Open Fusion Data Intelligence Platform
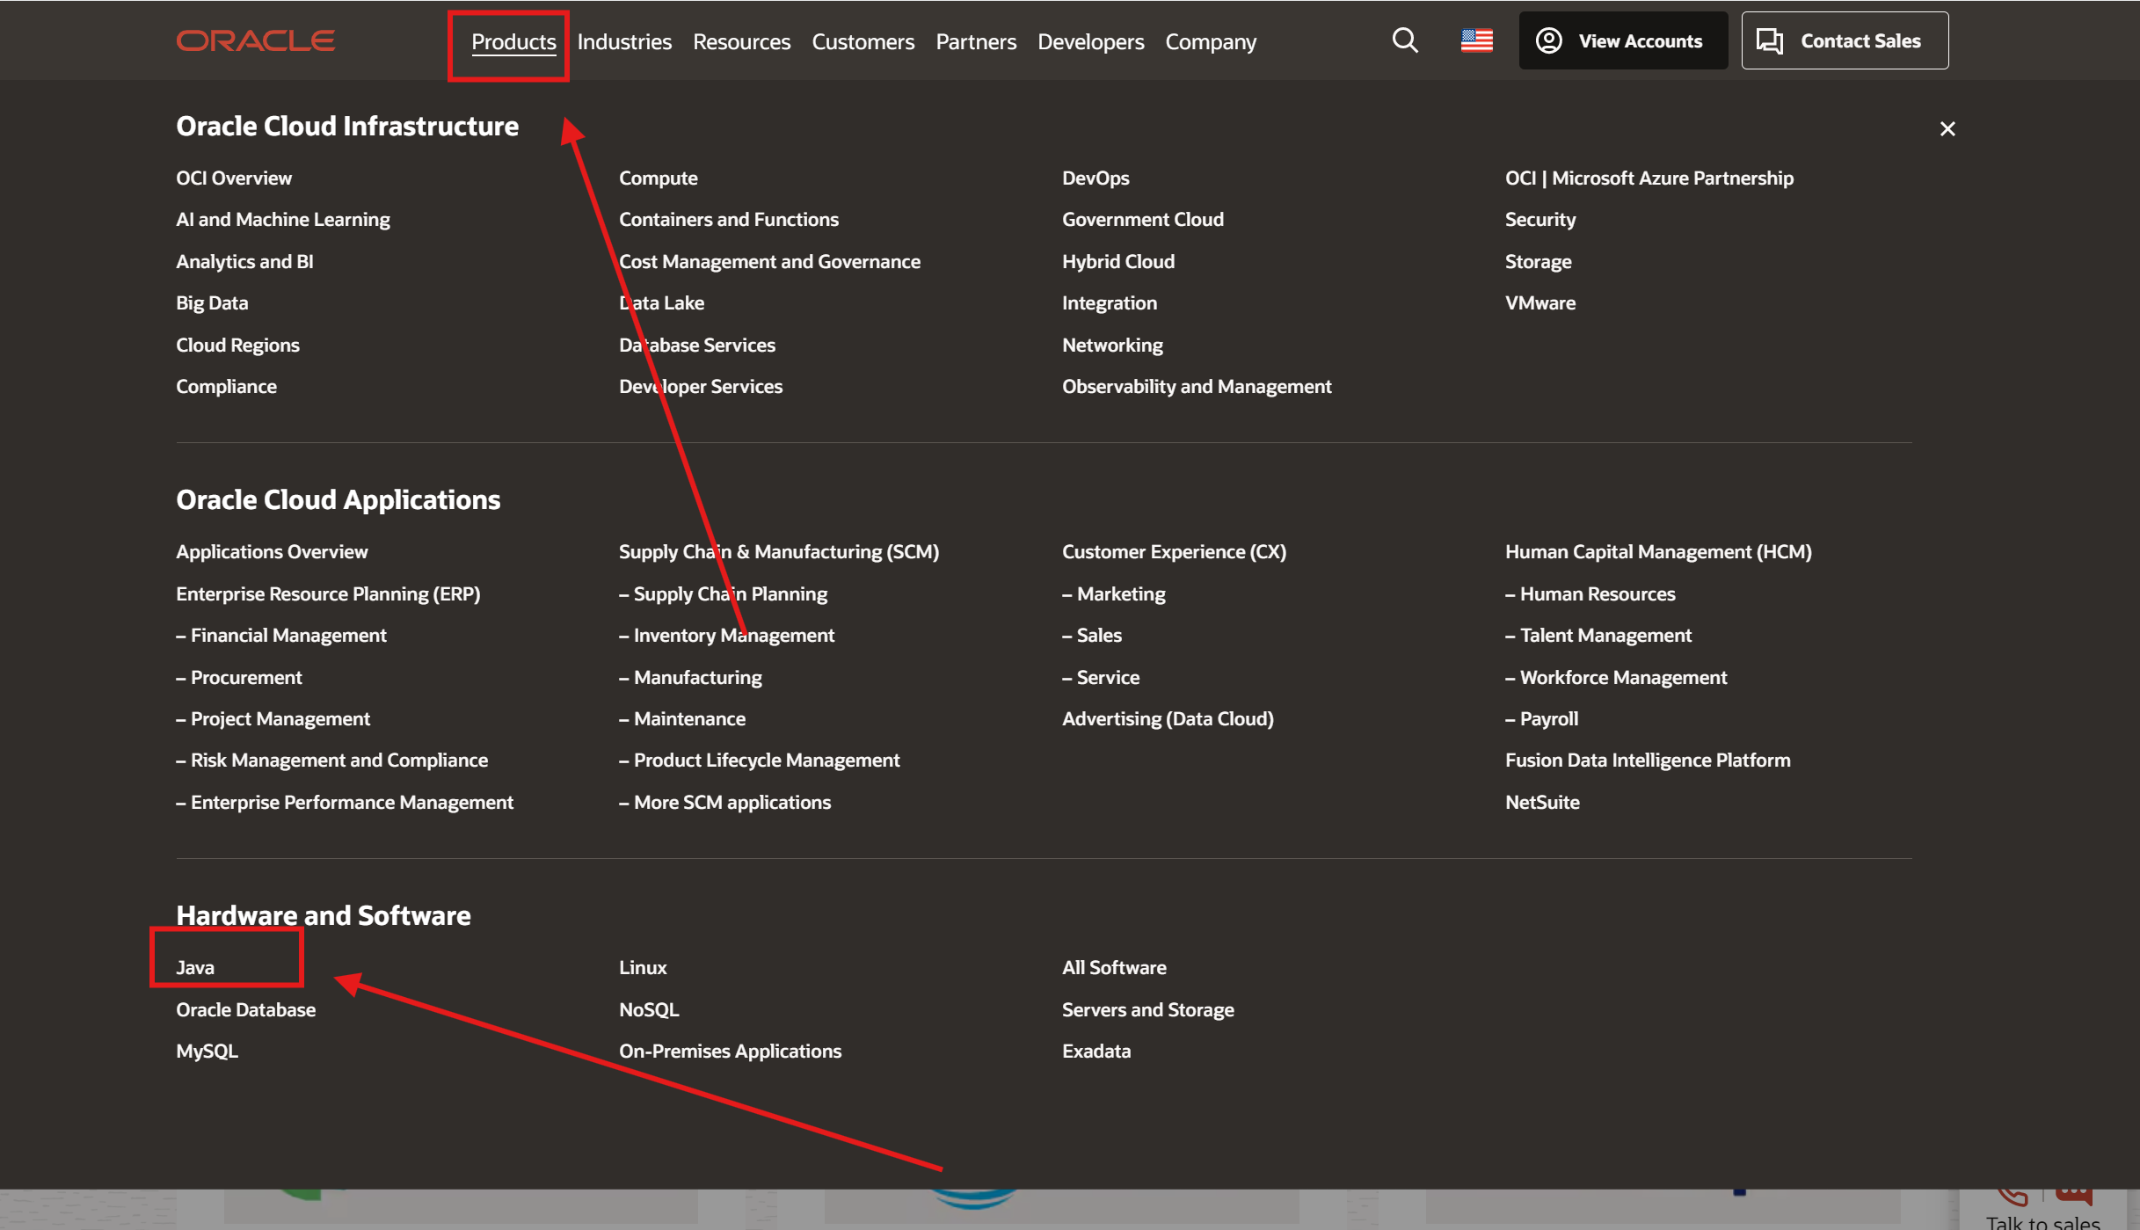The width and height of the screenshot is (2140, 1230). 1648,760
